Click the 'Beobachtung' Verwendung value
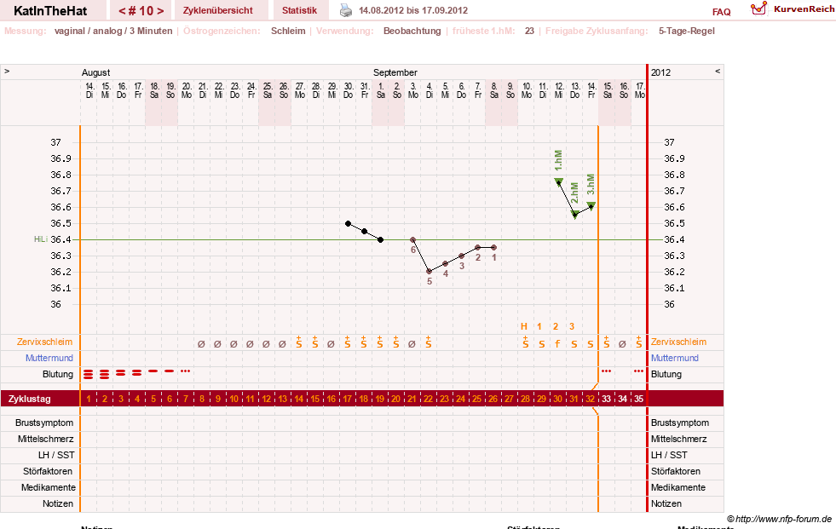The height and width of the screenshot is (529, 836). coord(412,31)
